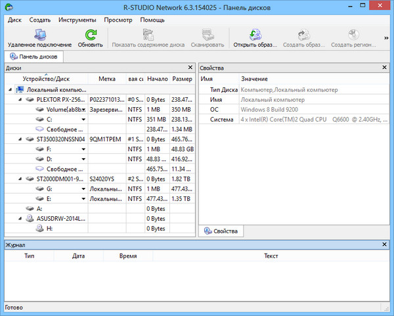Image resolution: width=394 pixels, height=316 pixels.
Task: Collapse the ST3500320NSSN04 disk node
Action: coord(20,139)
